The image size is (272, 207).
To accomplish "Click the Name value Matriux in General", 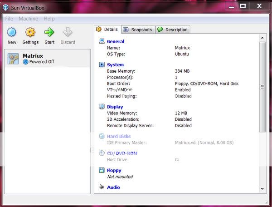I will coord(182,48).
